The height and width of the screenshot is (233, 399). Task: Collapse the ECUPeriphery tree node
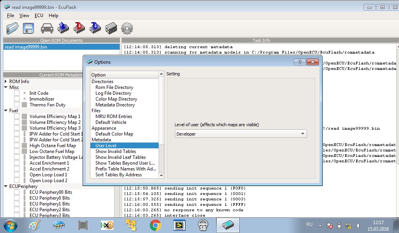tap(5, 186)
